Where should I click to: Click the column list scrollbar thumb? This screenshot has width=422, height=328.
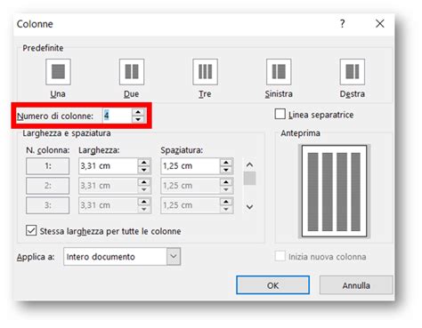coord(249,178)
